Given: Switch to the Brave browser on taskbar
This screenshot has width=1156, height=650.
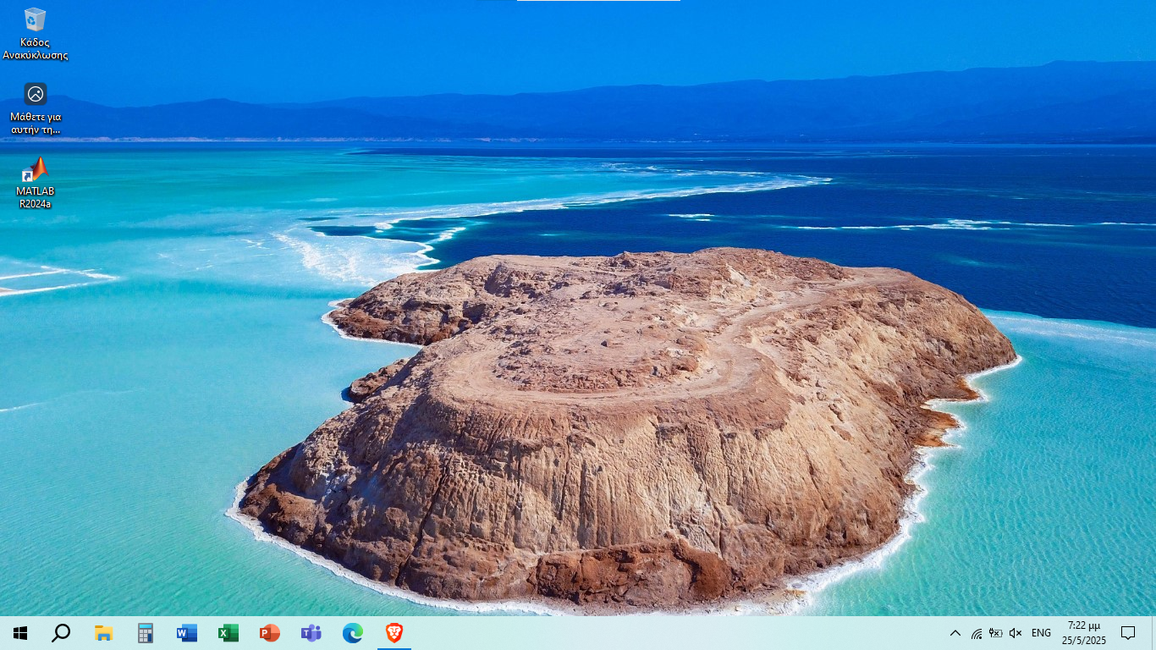Looking at the screenshot, I should [x=394, y=633].
